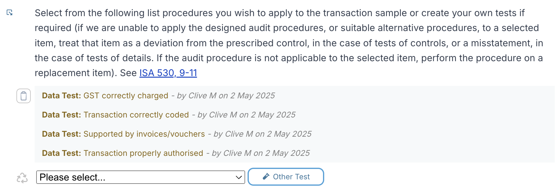The image size is (559, 193).
Task: Open the Please select dropdown
Action: pyautogui.click(x=141, y=177)
